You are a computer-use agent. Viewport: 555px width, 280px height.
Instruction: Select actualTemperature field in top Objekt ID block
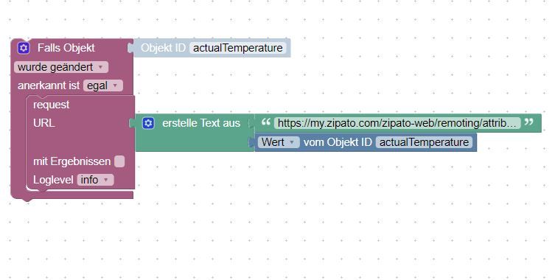238,48
